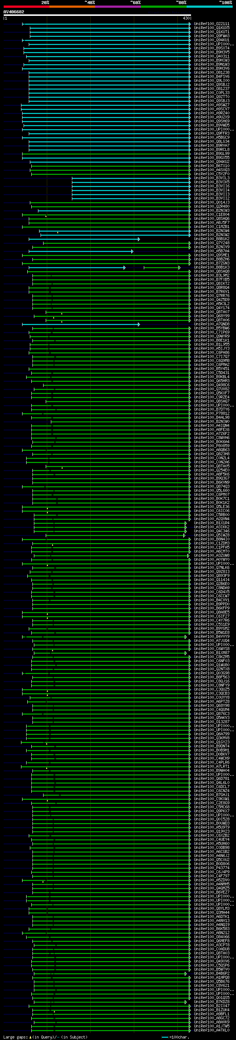236x1040 pixels.
Task: Click hit UniRef100_B9RCL8
Action: [x=212, y=149]
